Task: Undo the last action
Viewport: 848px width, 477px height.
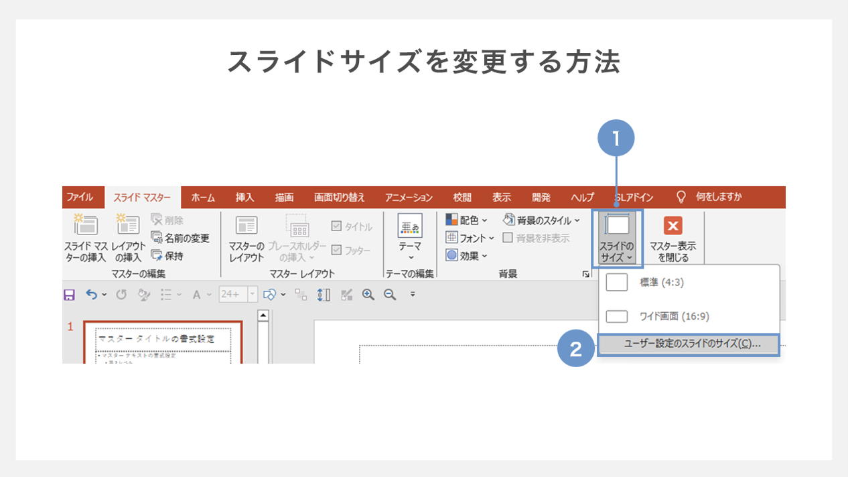Action: click(x=90, y=294)
